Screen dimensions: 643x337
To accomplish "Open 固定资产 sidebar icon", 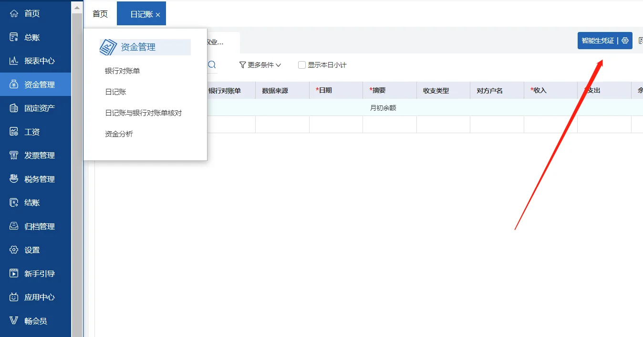I will (14, 108).
